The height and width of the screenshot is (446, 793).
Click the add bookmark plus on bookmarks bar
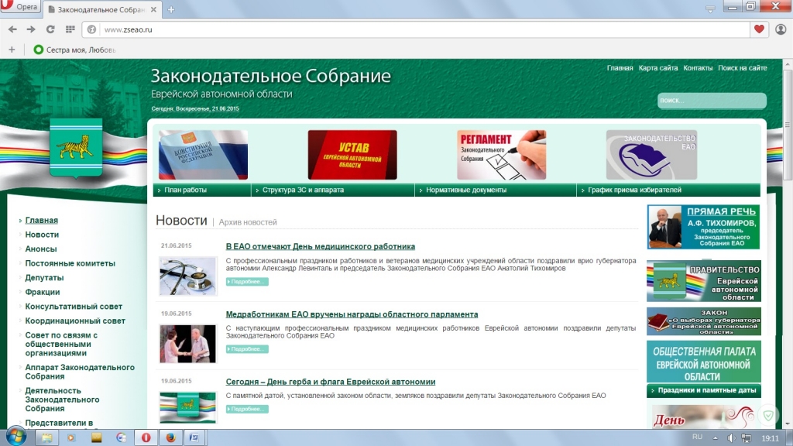12,50
